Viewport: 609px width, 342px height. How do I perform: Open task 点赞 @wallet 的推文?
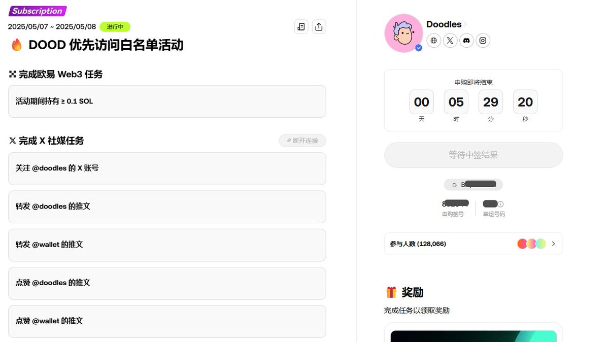(x=167, y=321)
